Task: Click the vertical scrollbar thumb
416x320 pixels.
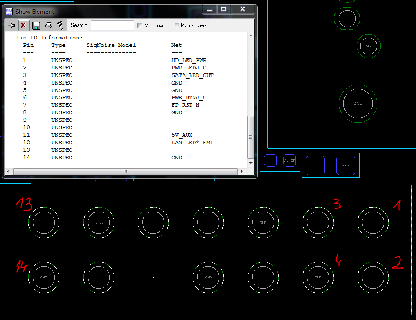Action: 250,137
